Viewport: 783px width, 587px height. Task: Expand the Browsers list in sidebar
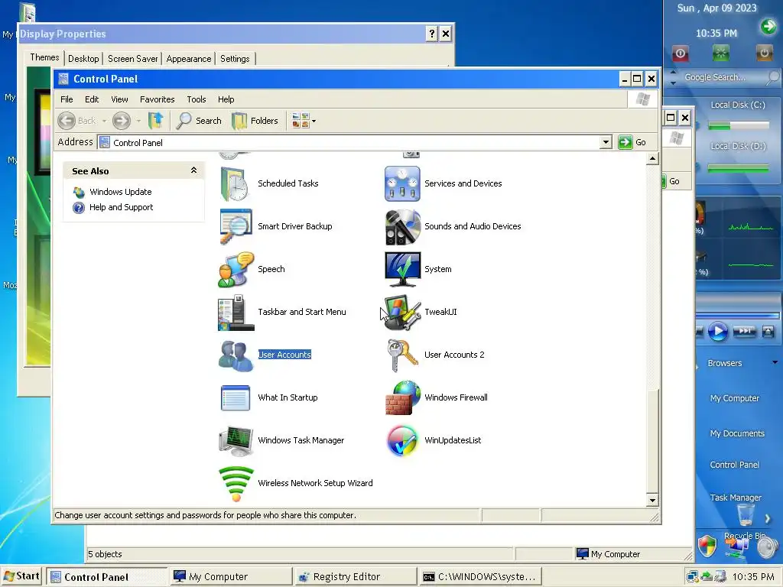[775, 363]
